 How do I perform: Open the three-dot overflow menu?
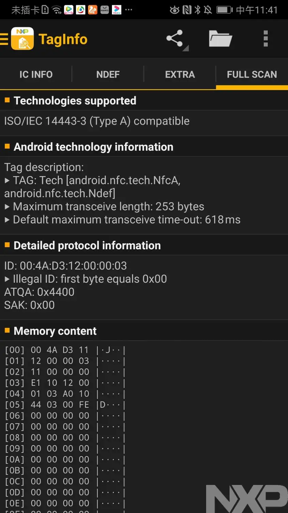click(266, 39)
